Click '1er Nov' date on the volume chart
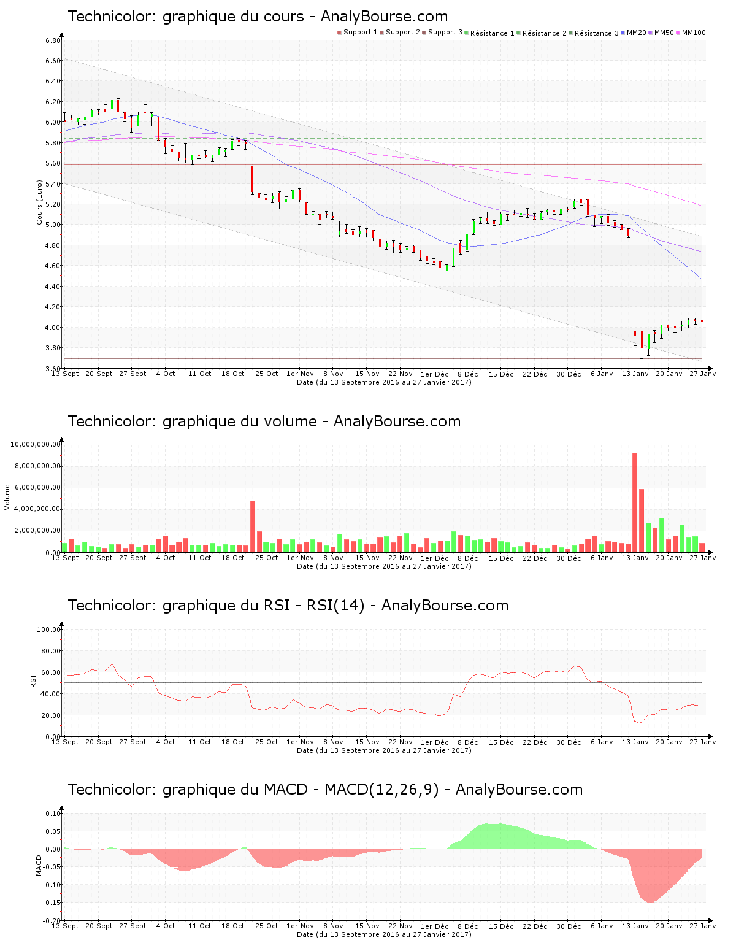This screenshot has width=736, height=951. click(300, 558)
